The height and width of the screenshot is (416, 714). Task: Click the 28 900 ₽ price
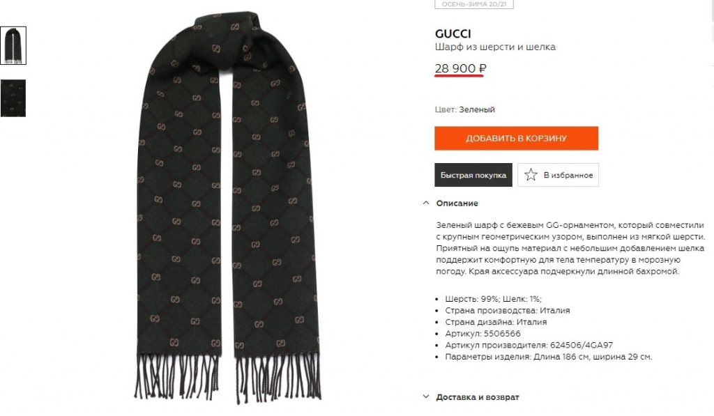tap(460, 68)
